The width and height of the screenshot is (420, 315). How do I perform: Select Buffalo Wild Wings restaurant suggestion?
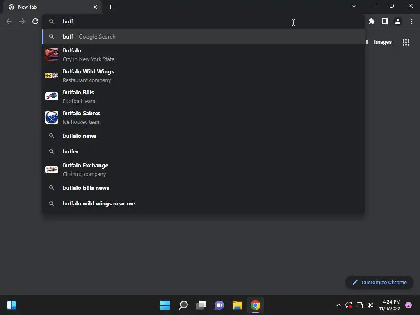pos(203,75)
